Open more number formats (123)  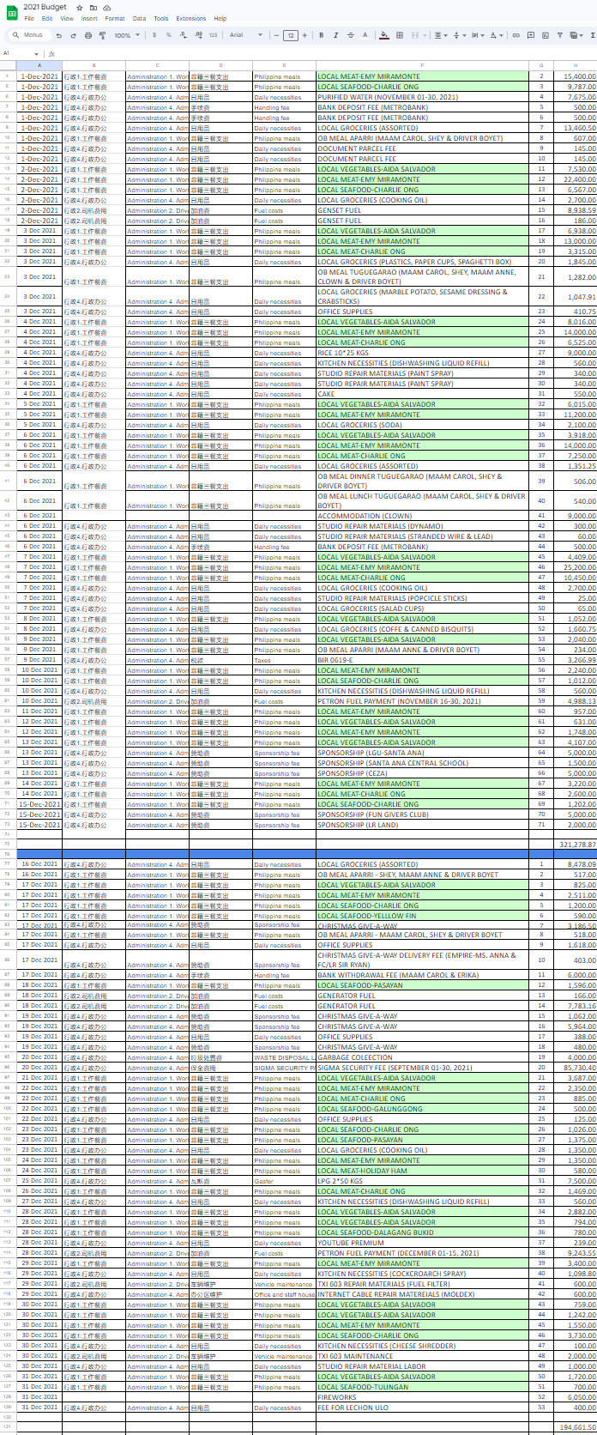tap(213, 35)
